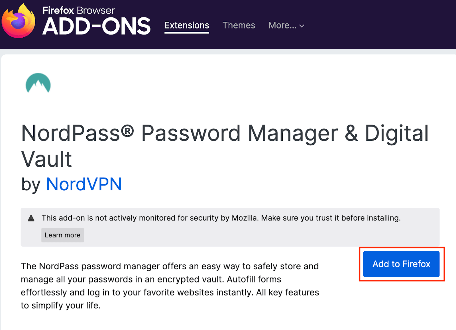Click the warning triangle icon in the banner

tap(31, 218)
